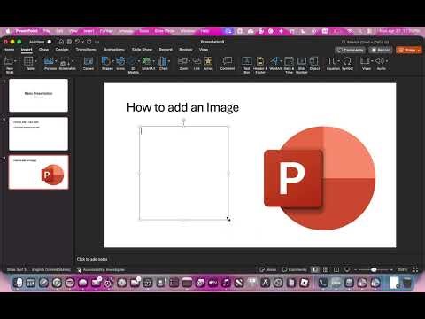Click the Undo icon in title bar
Screen dimensions: 425x319
pyautogui.click(x=77, y=42)
